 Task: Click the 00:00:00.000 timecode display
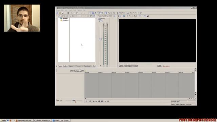tap(77, 71)
